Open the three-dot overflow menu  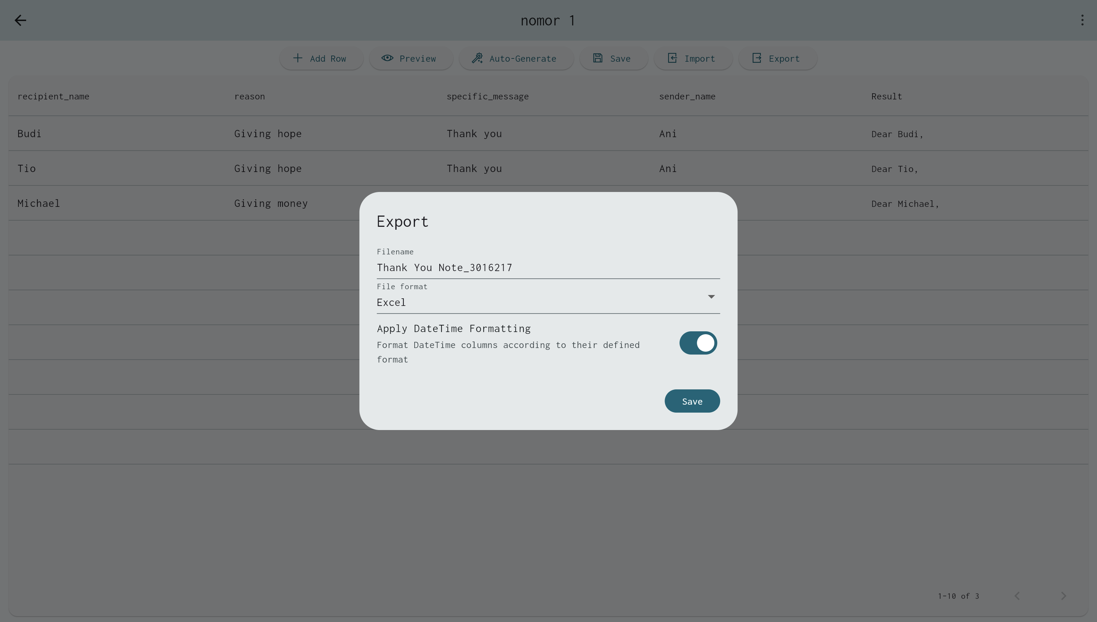tap(1082, 20)
